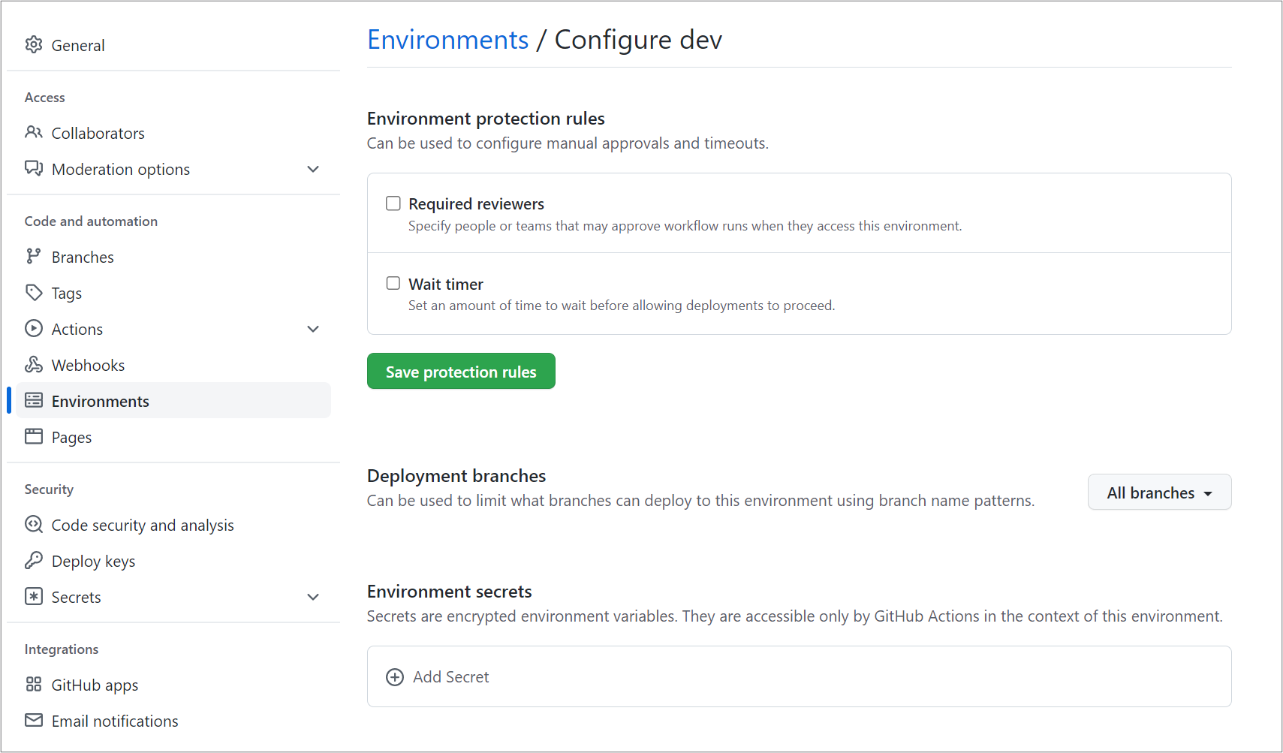Screen dimensions: 1283x753
Task: Click the Save protection rules button
Action: (x=460, y=371)
